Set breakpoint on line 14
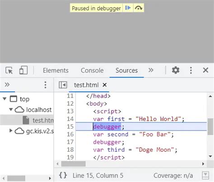The image size is (214, 182). tap(70, 119)
